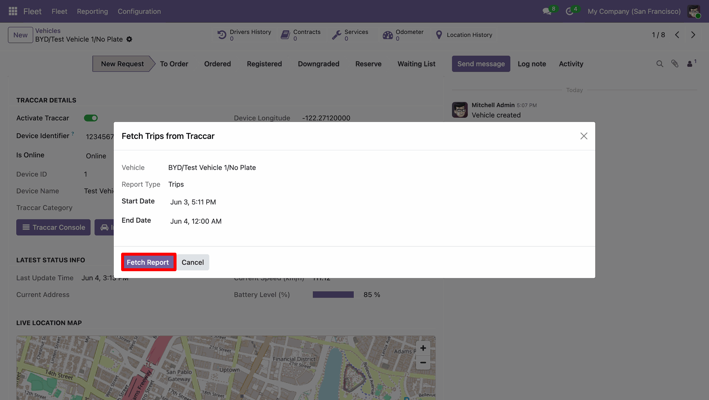709x400 pixels.
Task: Open the activities clock icon
Action: point(569,11)
